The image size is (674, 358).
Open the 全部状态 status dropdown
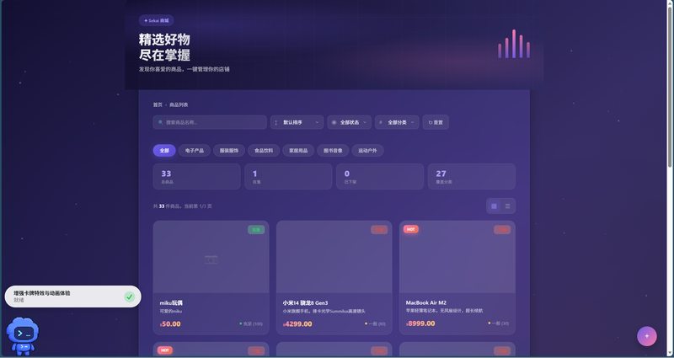tap(349, 122)
